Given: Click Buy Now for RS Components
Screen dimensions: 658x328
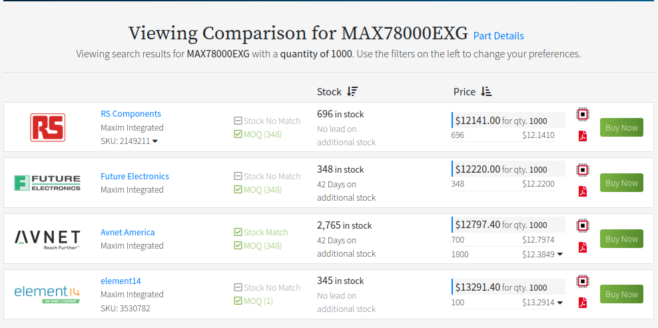Looking at the screenshot, I should pyautogui.click(x=621, y=127).
